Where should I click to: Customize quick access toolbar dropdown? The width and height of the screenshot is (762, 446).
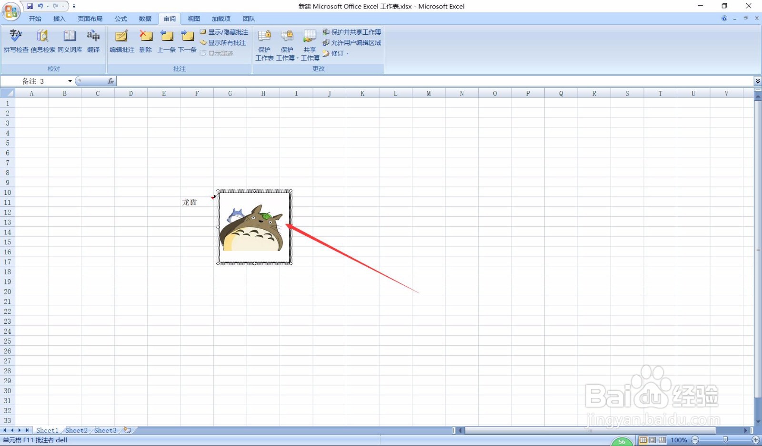click(x=74, y=6)
